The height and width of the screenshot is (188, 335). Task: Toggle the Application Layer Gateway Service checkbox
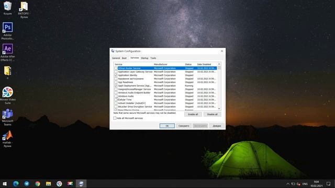click(x=116, y=72)
